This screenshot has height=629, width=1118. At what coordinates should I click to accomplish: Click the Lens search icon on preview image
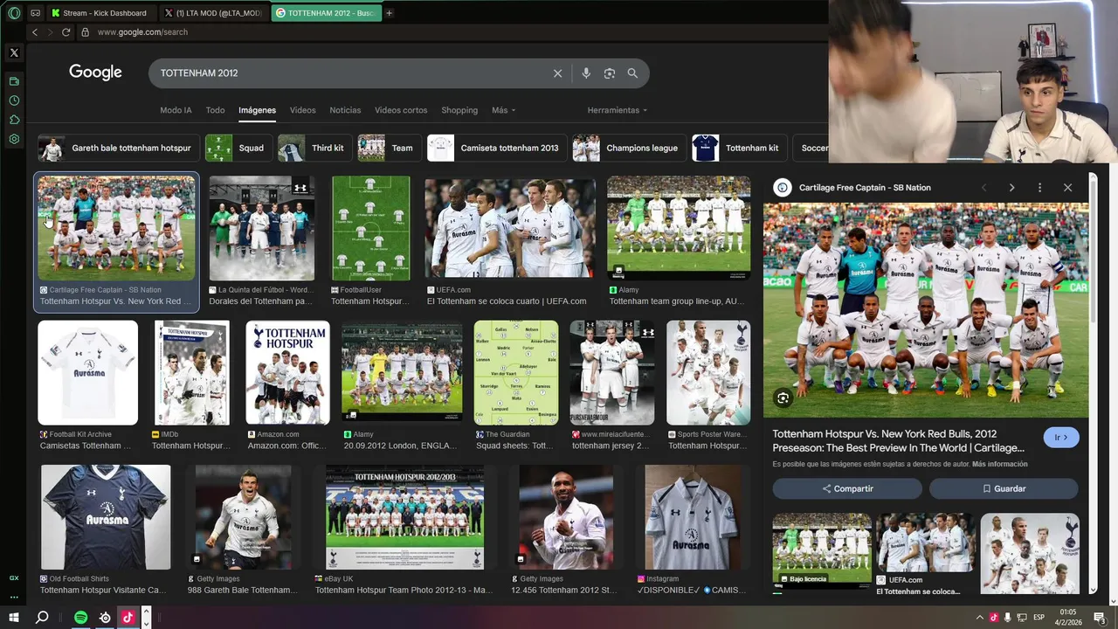783,398
